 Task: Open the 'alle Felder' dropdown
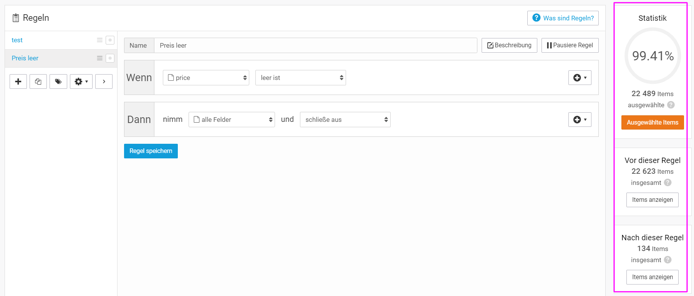(x=232, y=120)
